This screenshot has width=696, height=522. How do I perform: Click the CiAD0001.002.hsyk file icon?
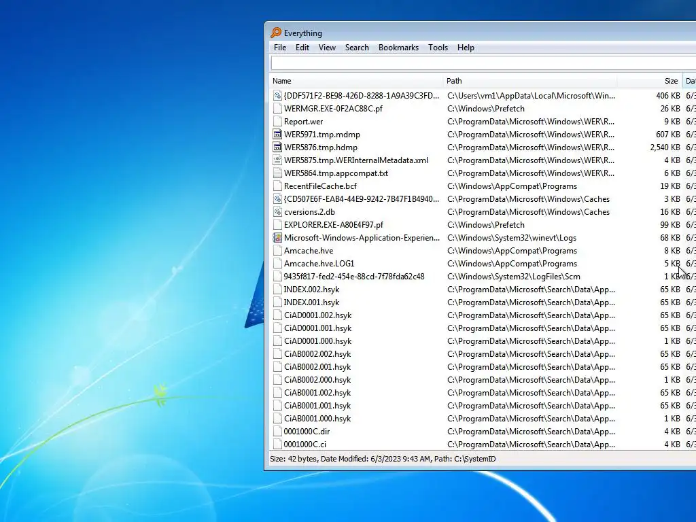tap(277, 315)
